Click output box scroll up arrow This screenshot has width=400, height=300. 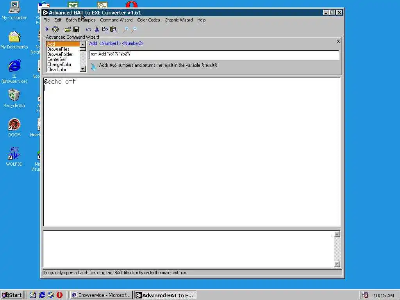click(337, 234)
